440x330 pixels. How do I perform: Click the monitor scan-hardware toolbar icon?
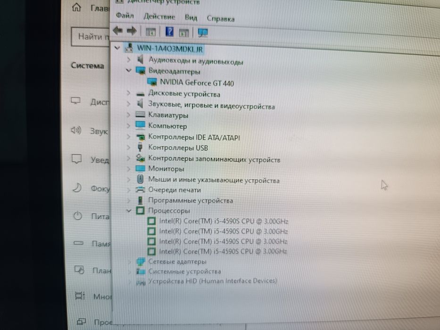pyautogui.click(x=203, y=33)
